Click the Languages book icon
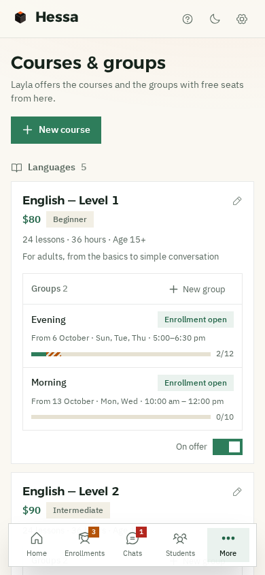The image size is (265, 575). pyautogui.click(x=16, y=168)
